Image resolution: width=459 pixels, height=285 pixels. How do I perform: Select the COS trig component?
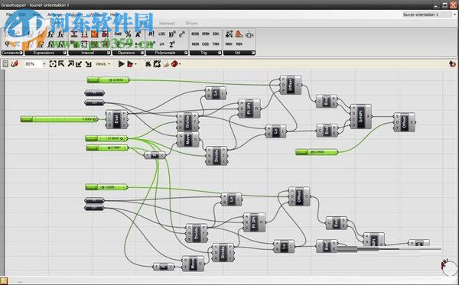click(x=206, y=44)
